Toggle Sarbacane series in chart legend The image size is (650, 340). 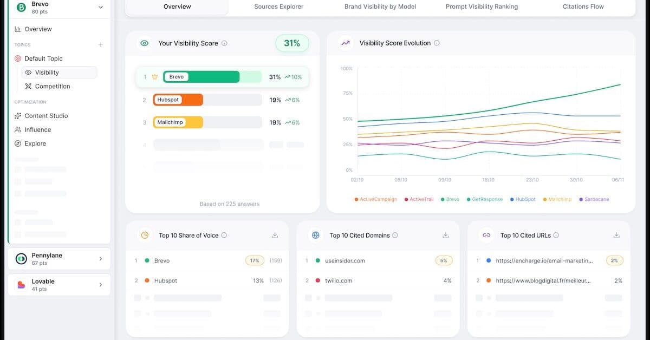pyautogui.click(x=594, y=199)
